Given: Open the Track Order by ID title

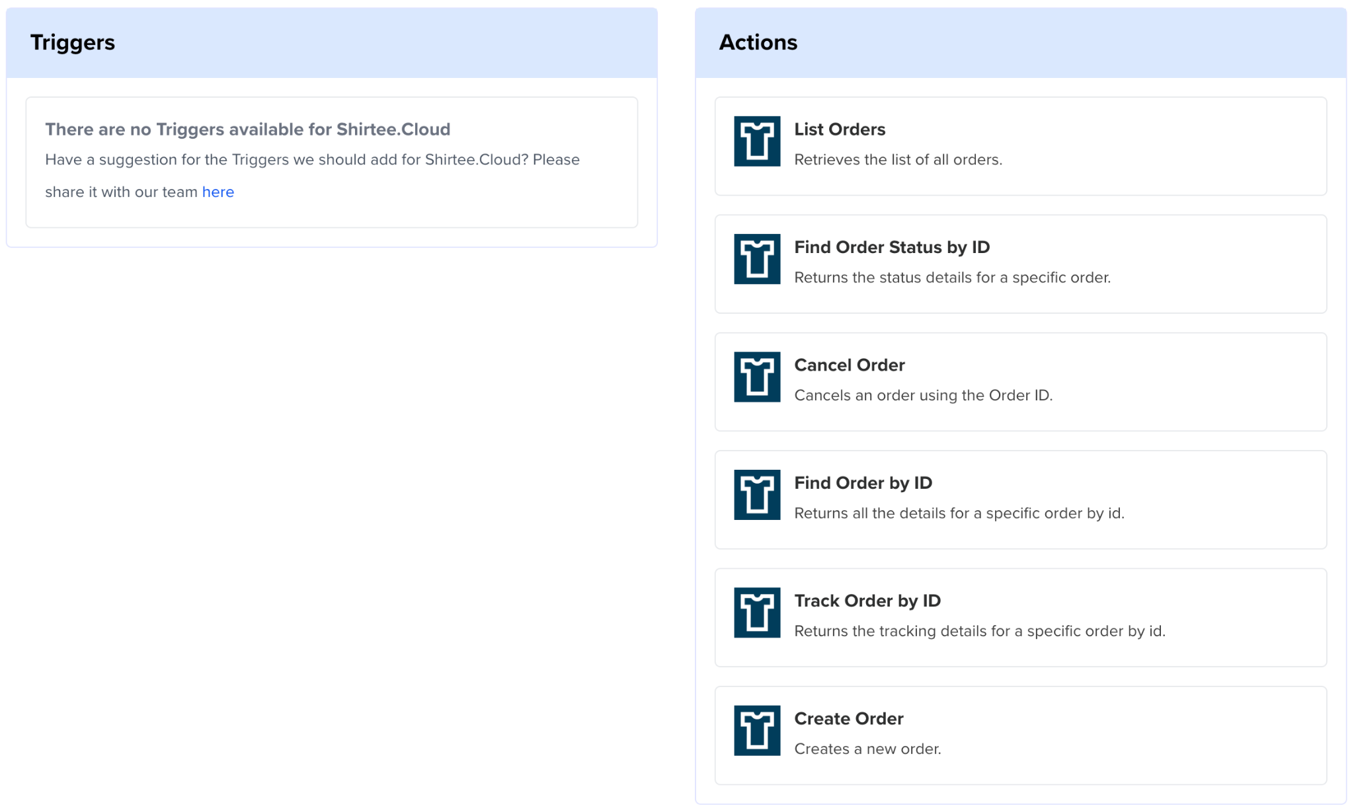Looking at the screenshot, I should pos(867,601).
